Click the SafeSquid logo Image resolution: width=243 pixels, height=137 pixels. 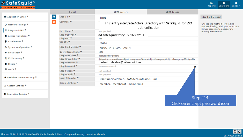(x=18, y=5)
